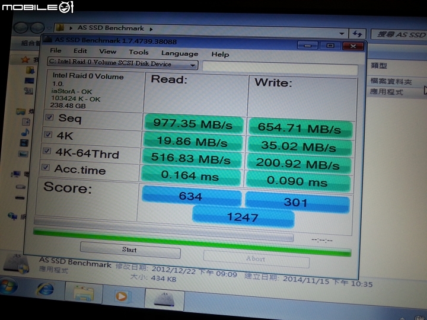This screenshot has width=427, height=320.
Task: Minimize the AS SSD Benchmark window
Action: tap(307, 46)
